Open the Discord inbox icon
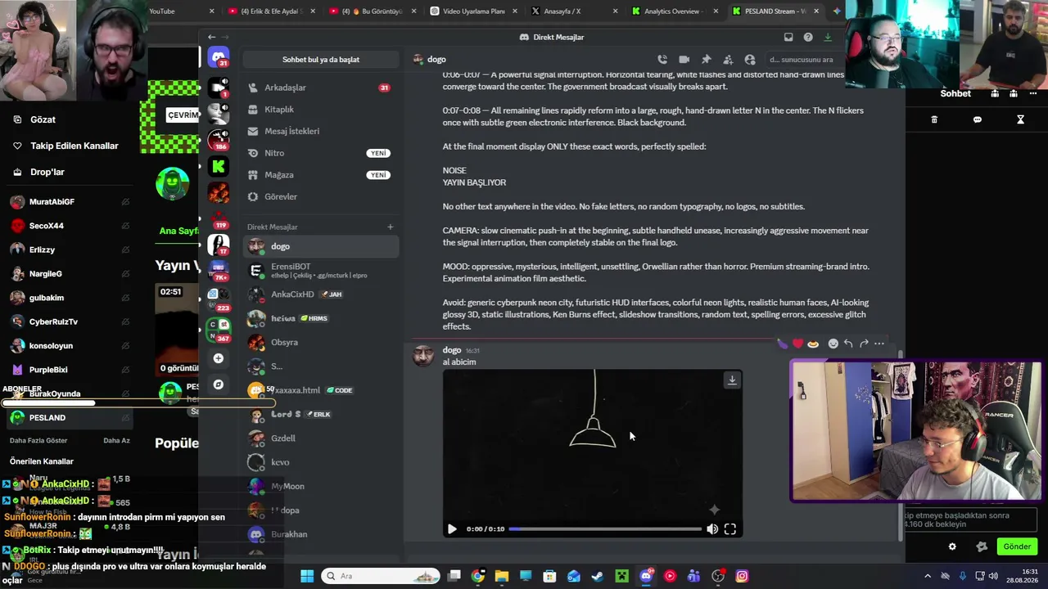1048x589 pixels. pos(788,37)
